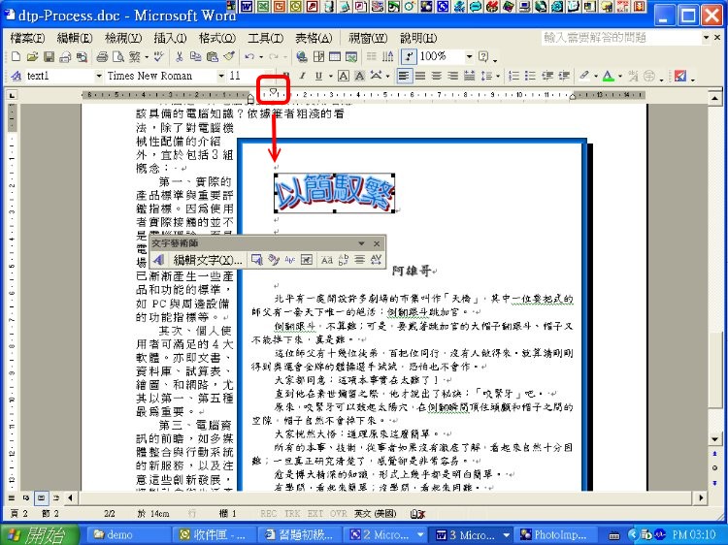Undo the last action

(x=249, y=56)
